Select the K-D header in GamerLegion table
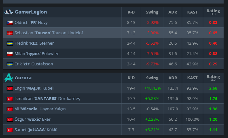The height and width of the screenshot is (138, 228). click(131, 12)
